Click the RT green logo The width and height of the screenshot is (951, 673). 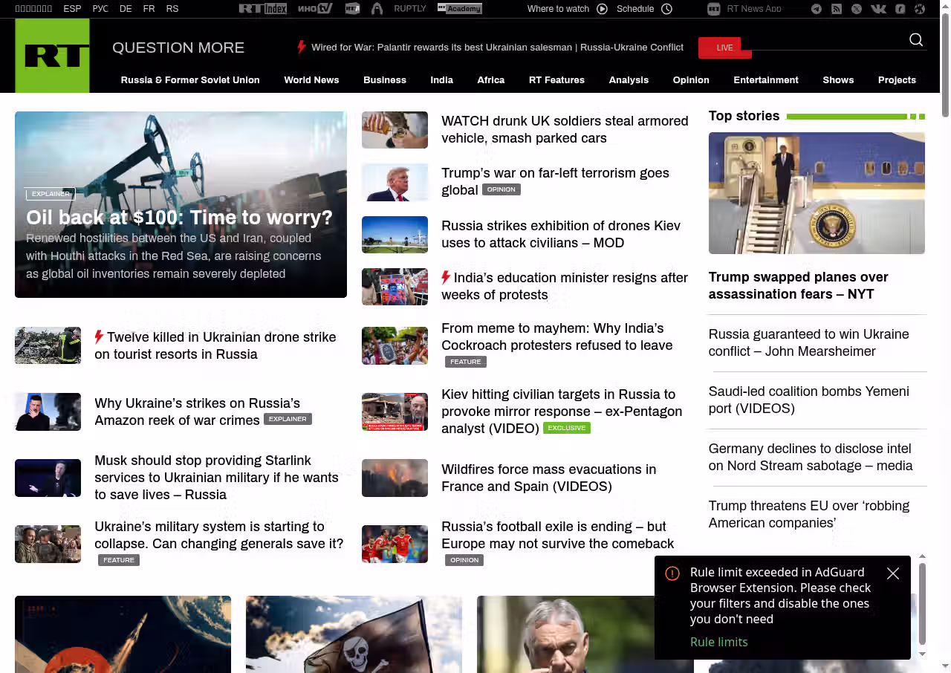click(x=52, y=56)
